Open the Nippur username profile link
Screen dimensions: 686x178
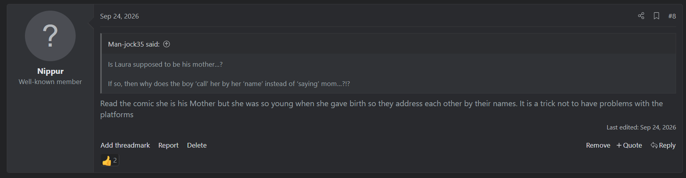click(50, 71)
